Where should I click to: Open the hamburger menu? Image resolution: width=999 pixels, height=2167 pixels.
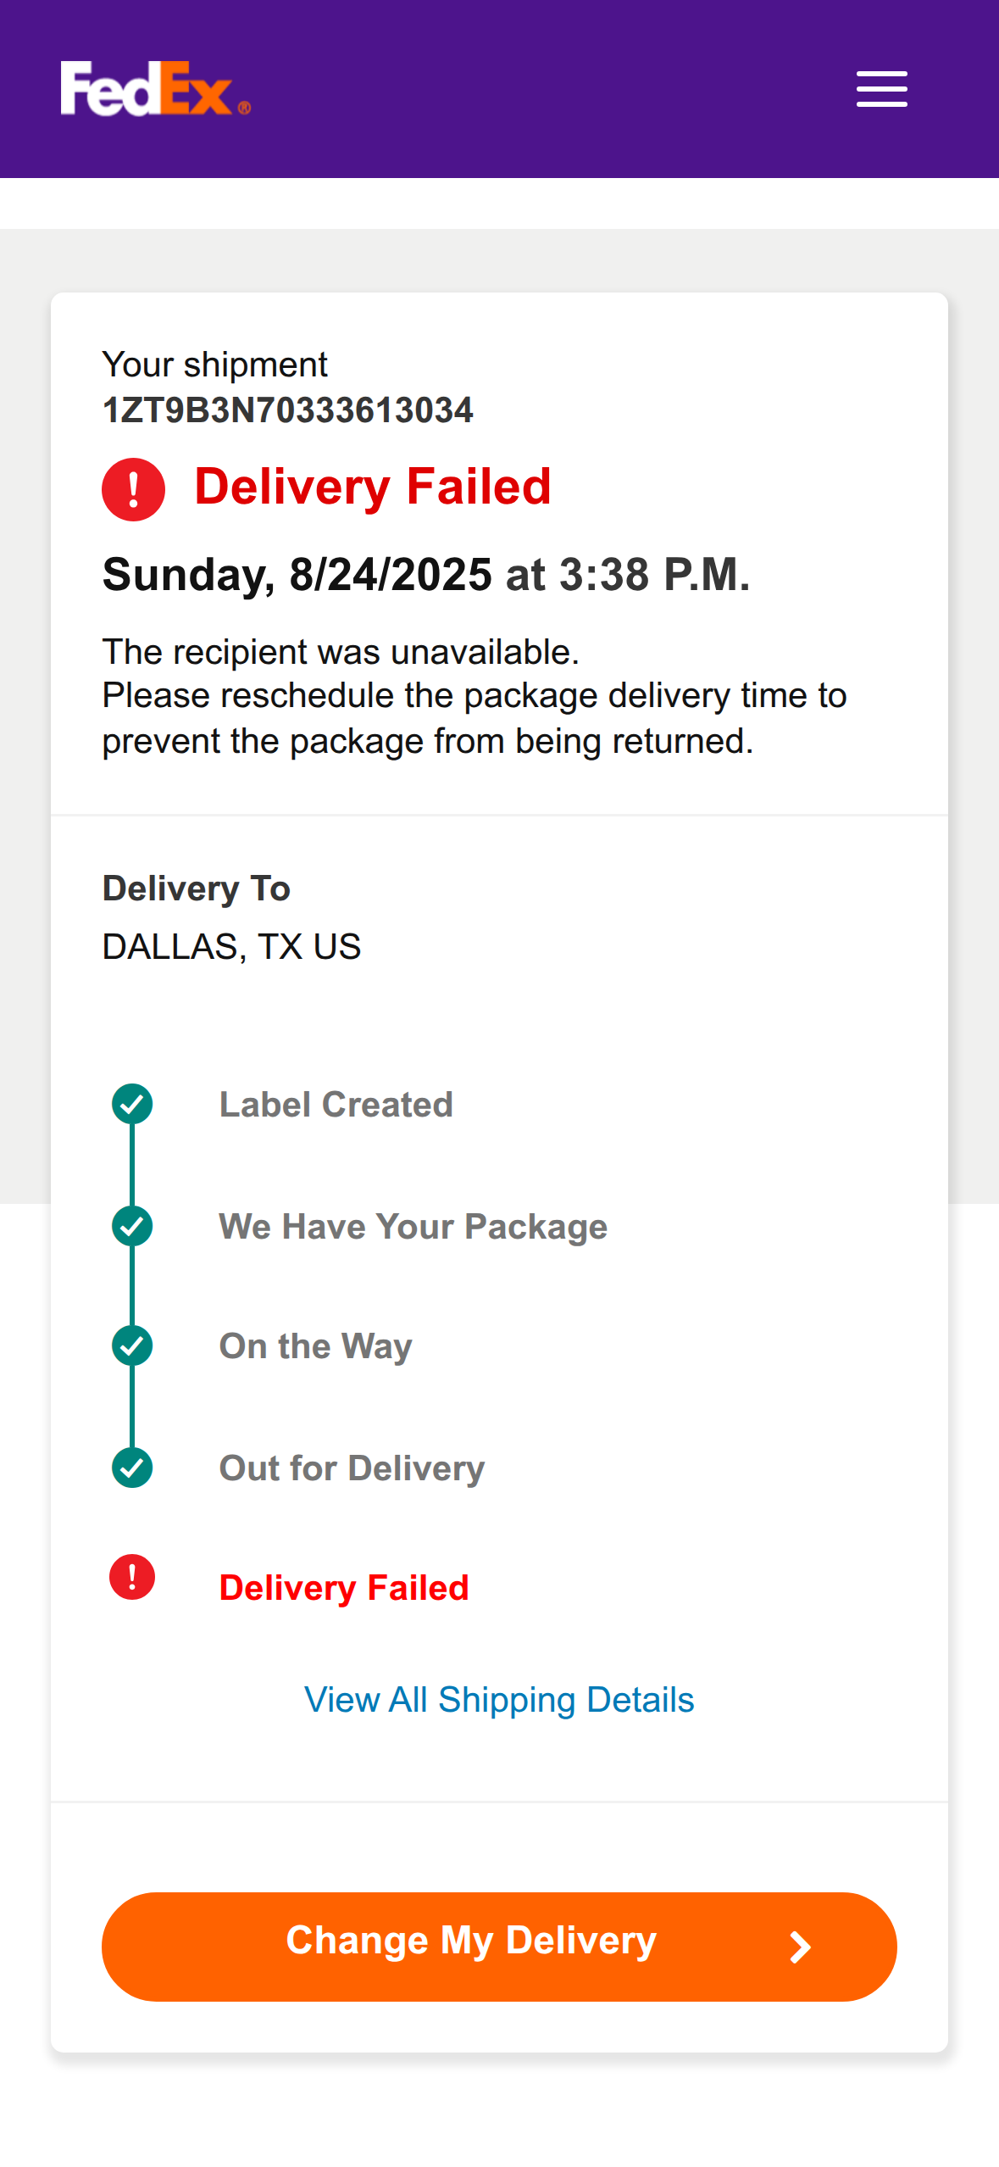tap(881, 89)
